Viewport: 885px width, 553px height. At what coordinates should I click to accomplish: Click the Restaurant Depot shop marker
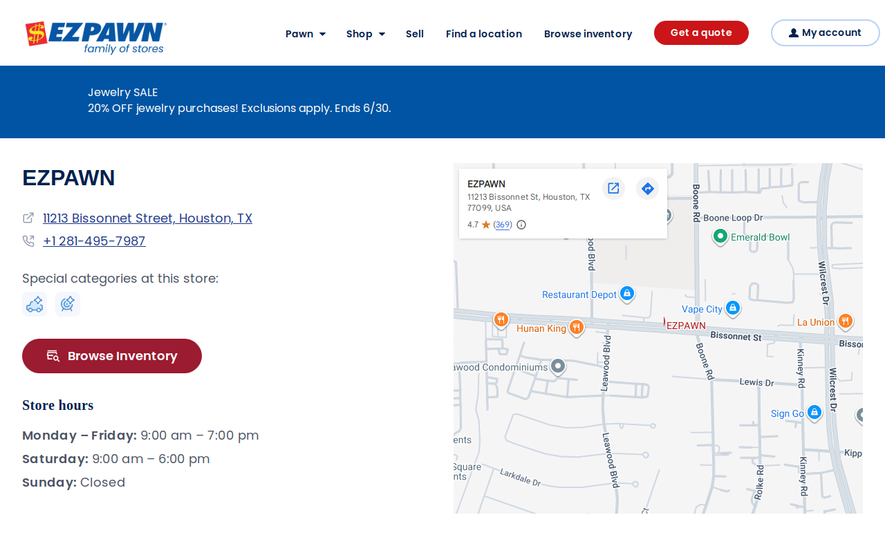point(627,294)
